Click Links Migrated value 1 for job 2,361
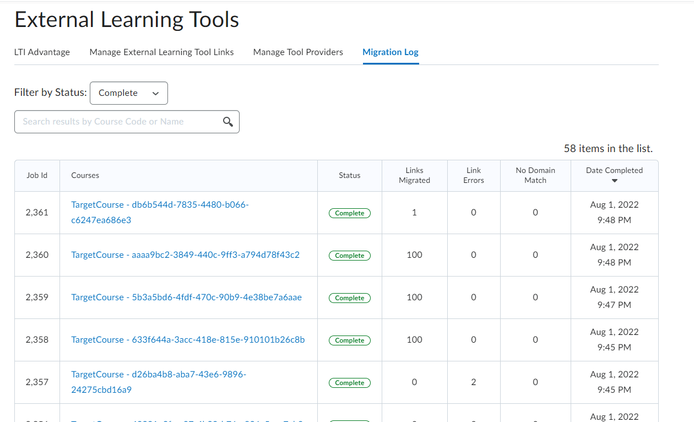 pyautogui.click(x=414, y=213)
